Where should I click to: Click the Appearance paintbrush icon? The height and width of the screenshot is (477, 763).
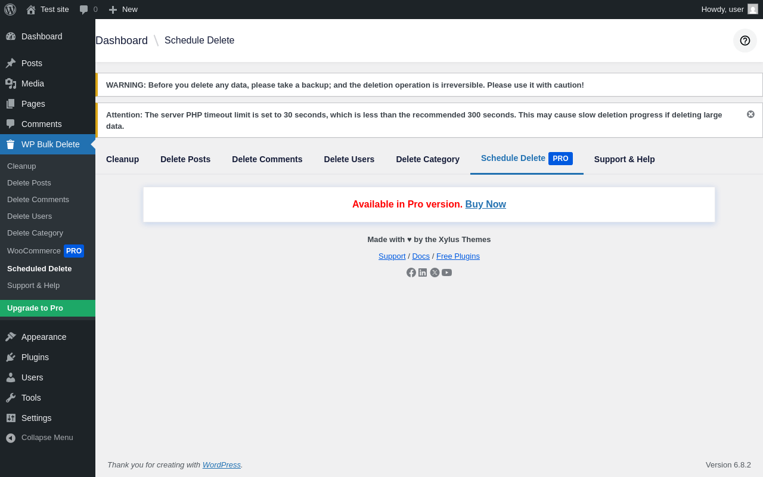(11, 337)
